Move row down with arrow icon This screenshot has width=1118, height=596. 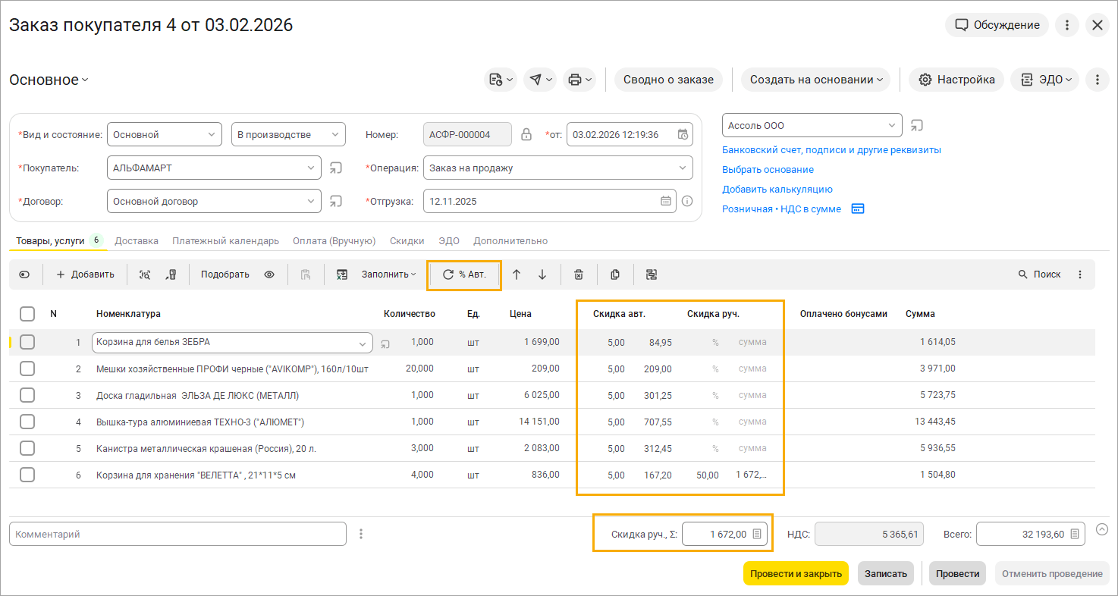click(542, 274)
